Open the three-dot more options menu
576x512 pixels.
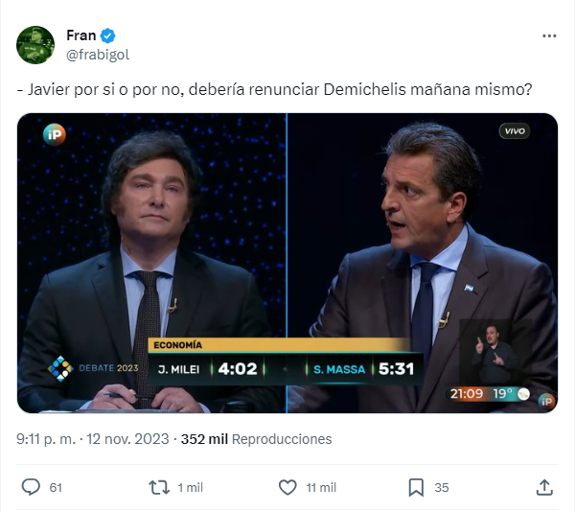549,36
